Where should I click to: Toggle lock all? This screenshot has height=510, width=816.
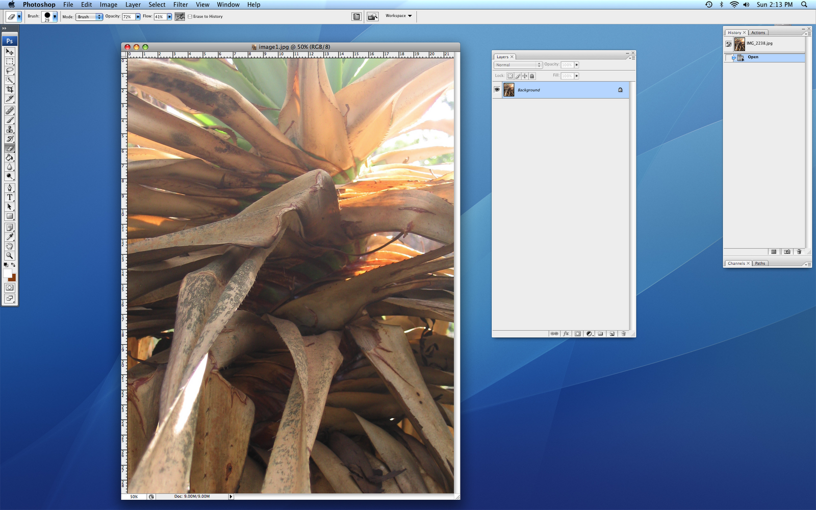pos(532,76)
